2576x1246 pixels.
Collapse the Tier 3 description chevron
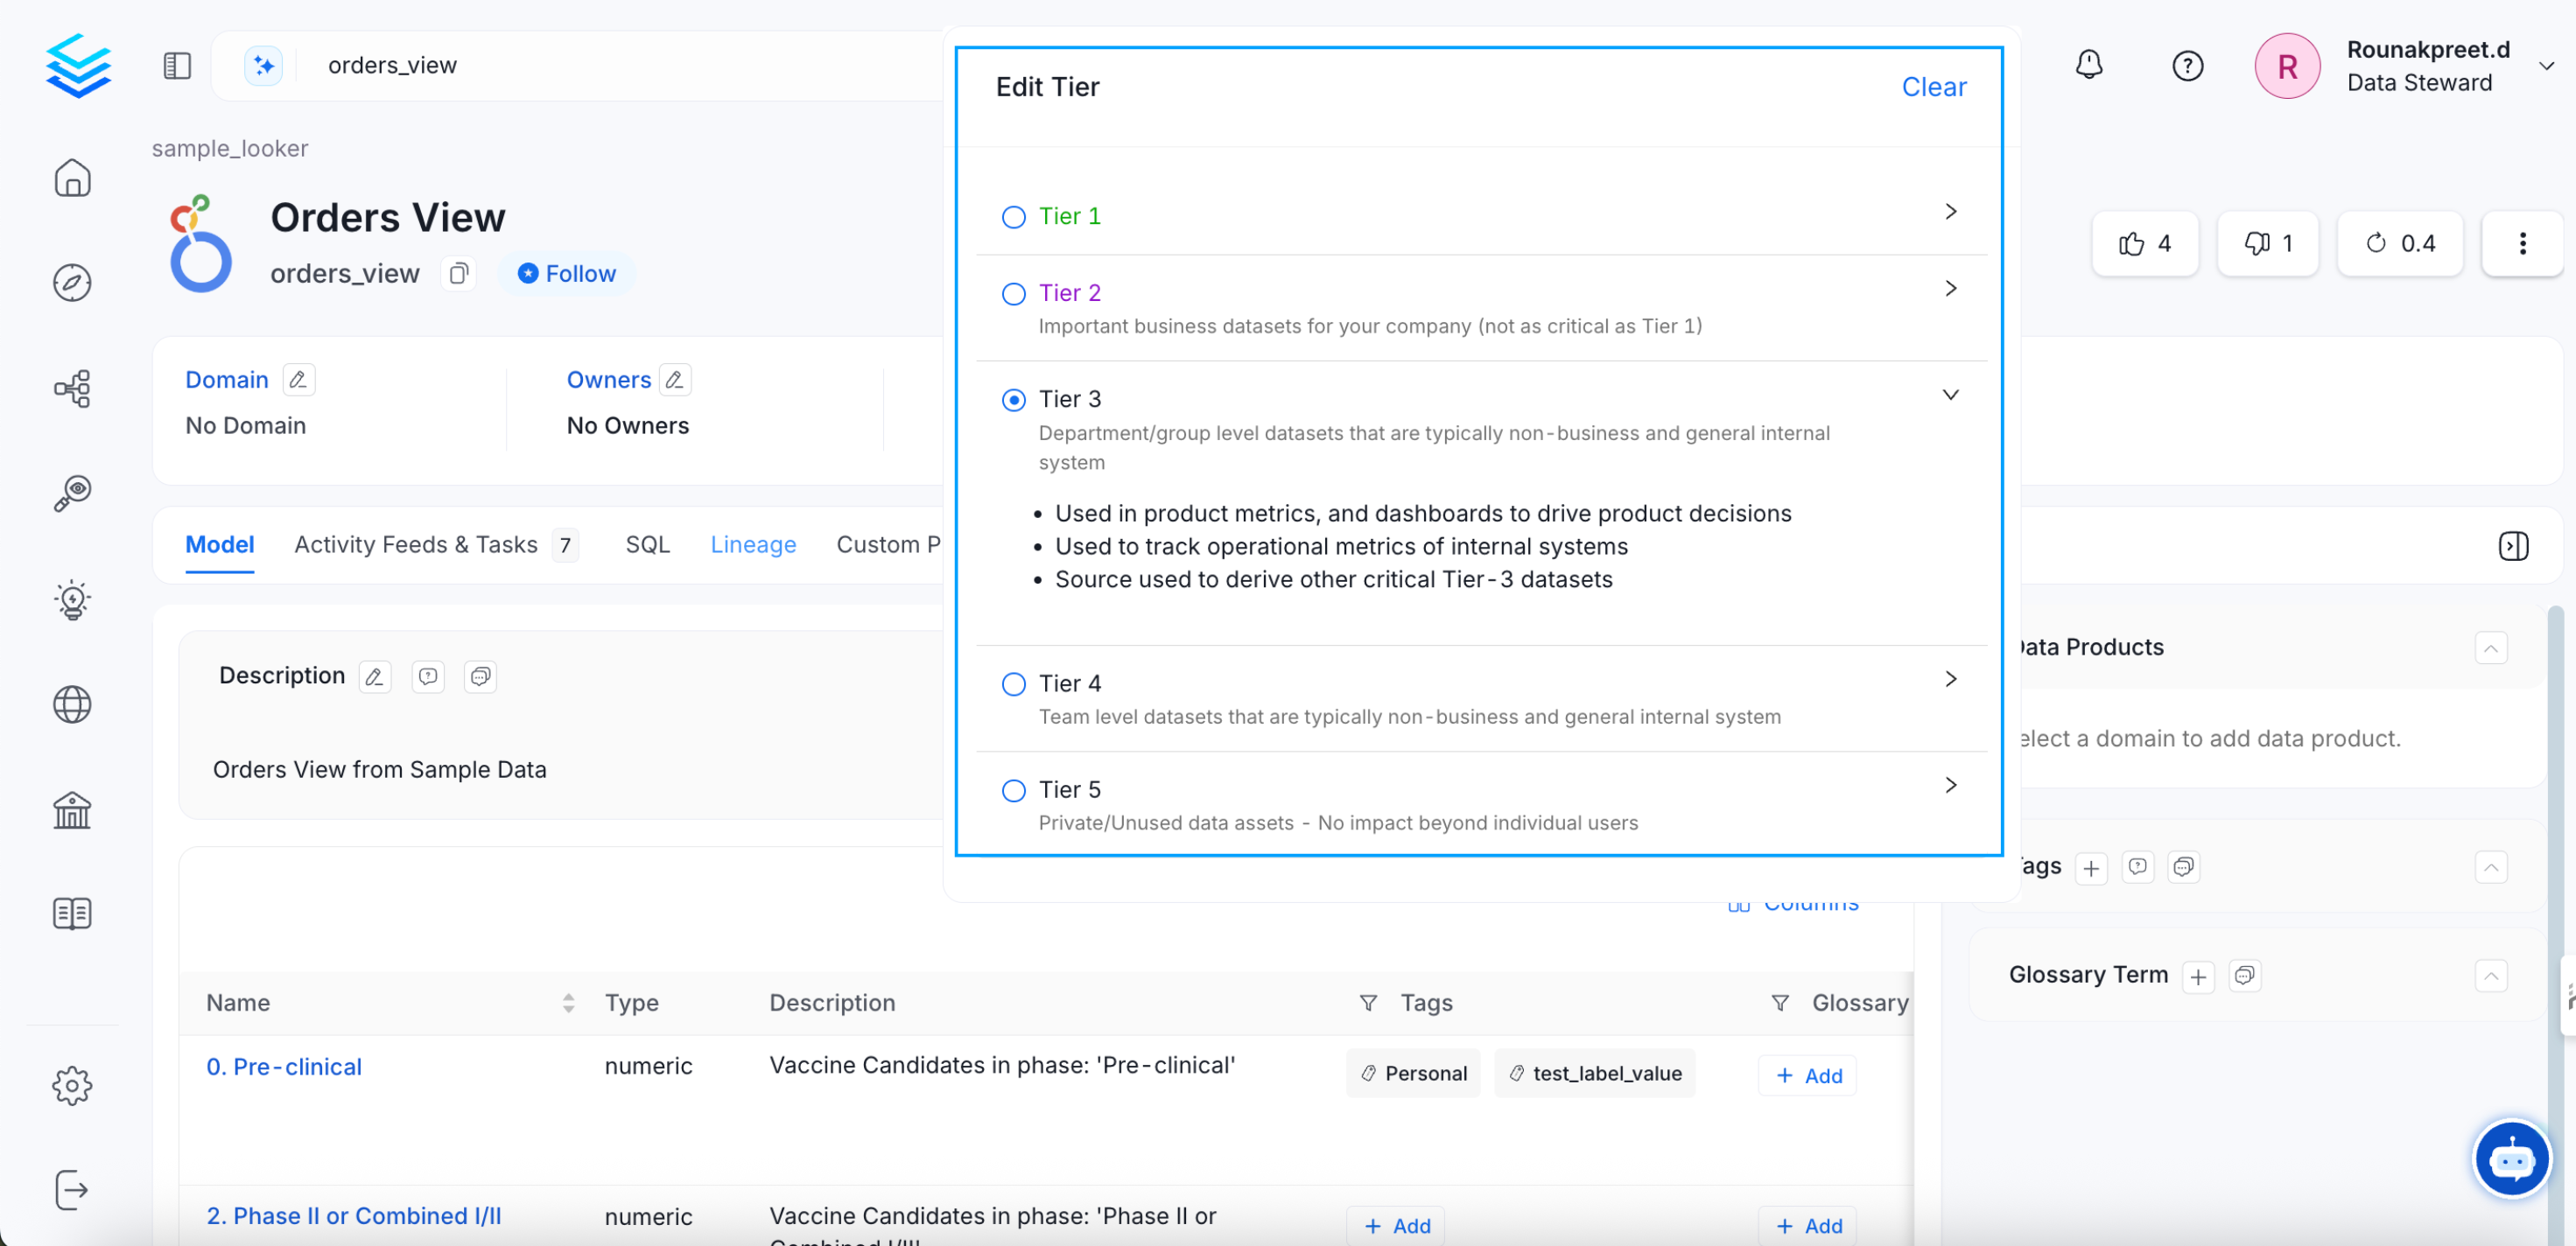tap(1951, 394)
